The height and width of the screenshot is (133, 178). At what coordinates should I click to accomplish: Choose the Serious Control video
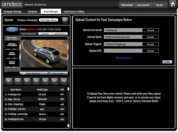tap(12, 62)
